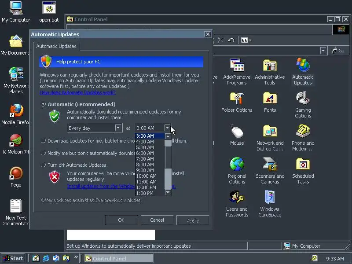This screenshot has width=352, height=264.
Task: Open Regional Options icon
Action: point(237,171)
